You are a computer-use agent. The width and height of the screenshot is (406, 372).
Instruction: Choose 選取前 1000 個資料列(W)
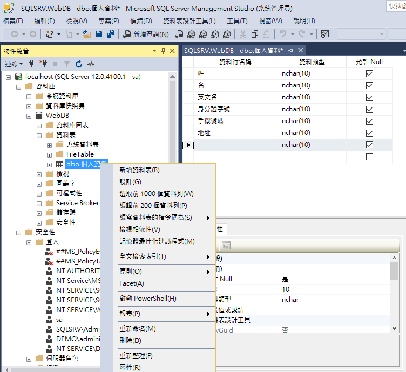[164, 194]
